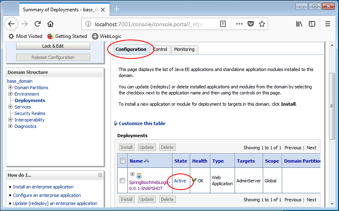The height and width of the screenshot is (211, 339).
Task: Sort deployments by Targets column header
Action: click(246, 161)
